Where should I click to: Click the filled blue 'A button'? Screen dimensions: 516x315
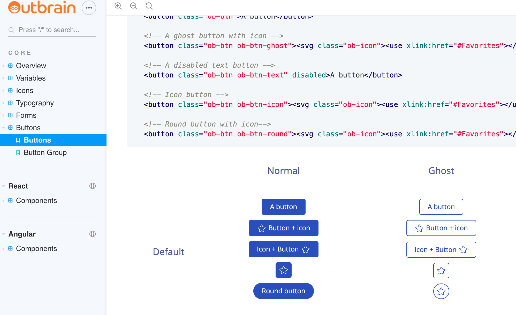click(x=283, y=207)
